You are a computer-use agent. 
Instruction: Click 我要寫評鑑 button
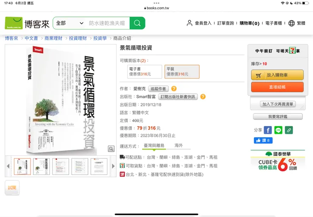277,117
